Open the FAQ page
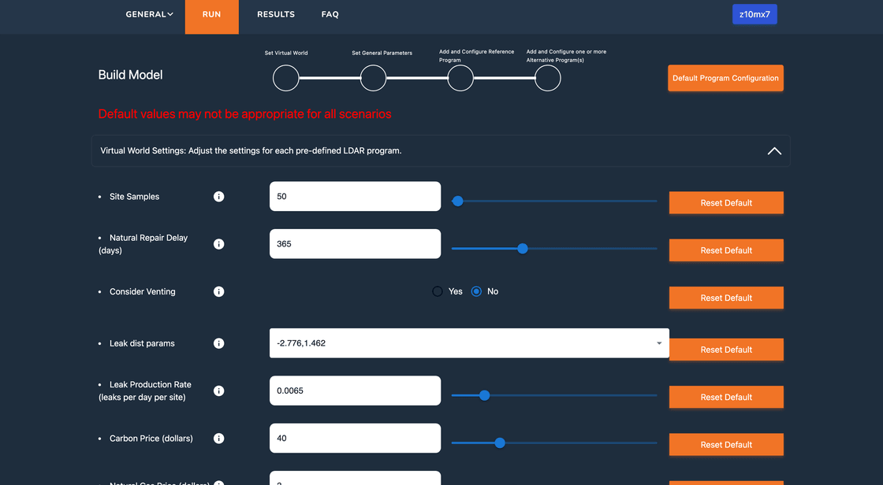The image size is (883, 485). (x=330, y=14)
